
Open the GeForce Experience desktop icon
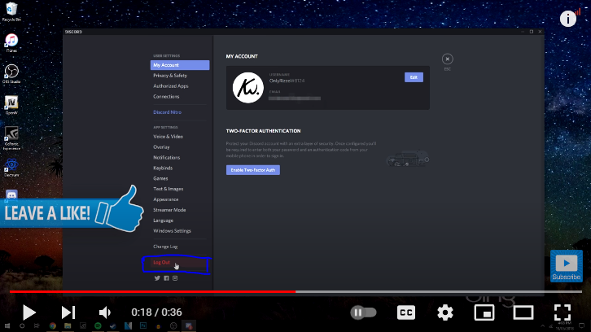(11, 138)
